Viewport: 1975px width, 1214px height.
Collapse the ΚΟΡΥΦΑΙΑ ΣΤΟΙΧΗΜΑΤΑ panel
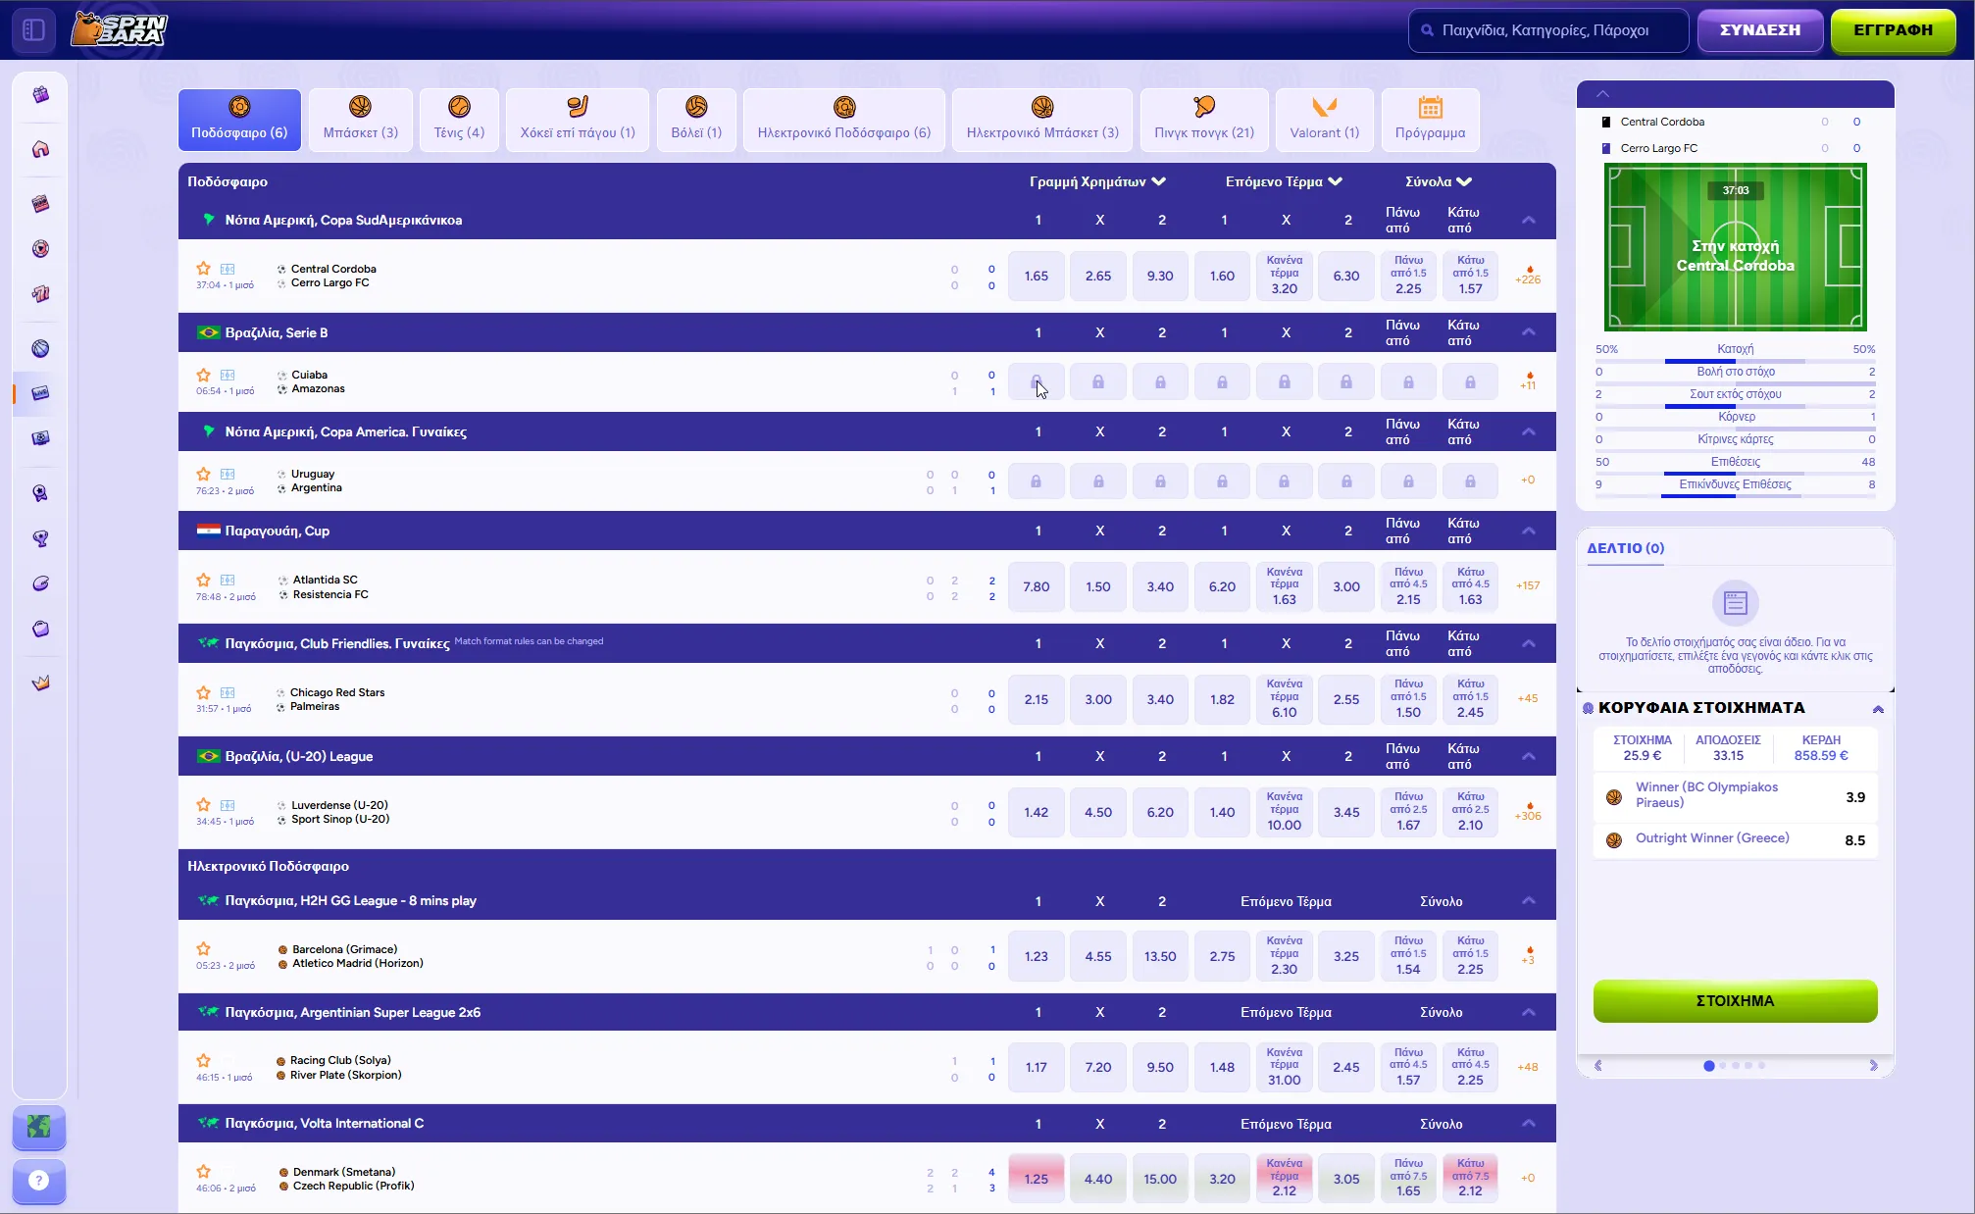[1878, 708]
